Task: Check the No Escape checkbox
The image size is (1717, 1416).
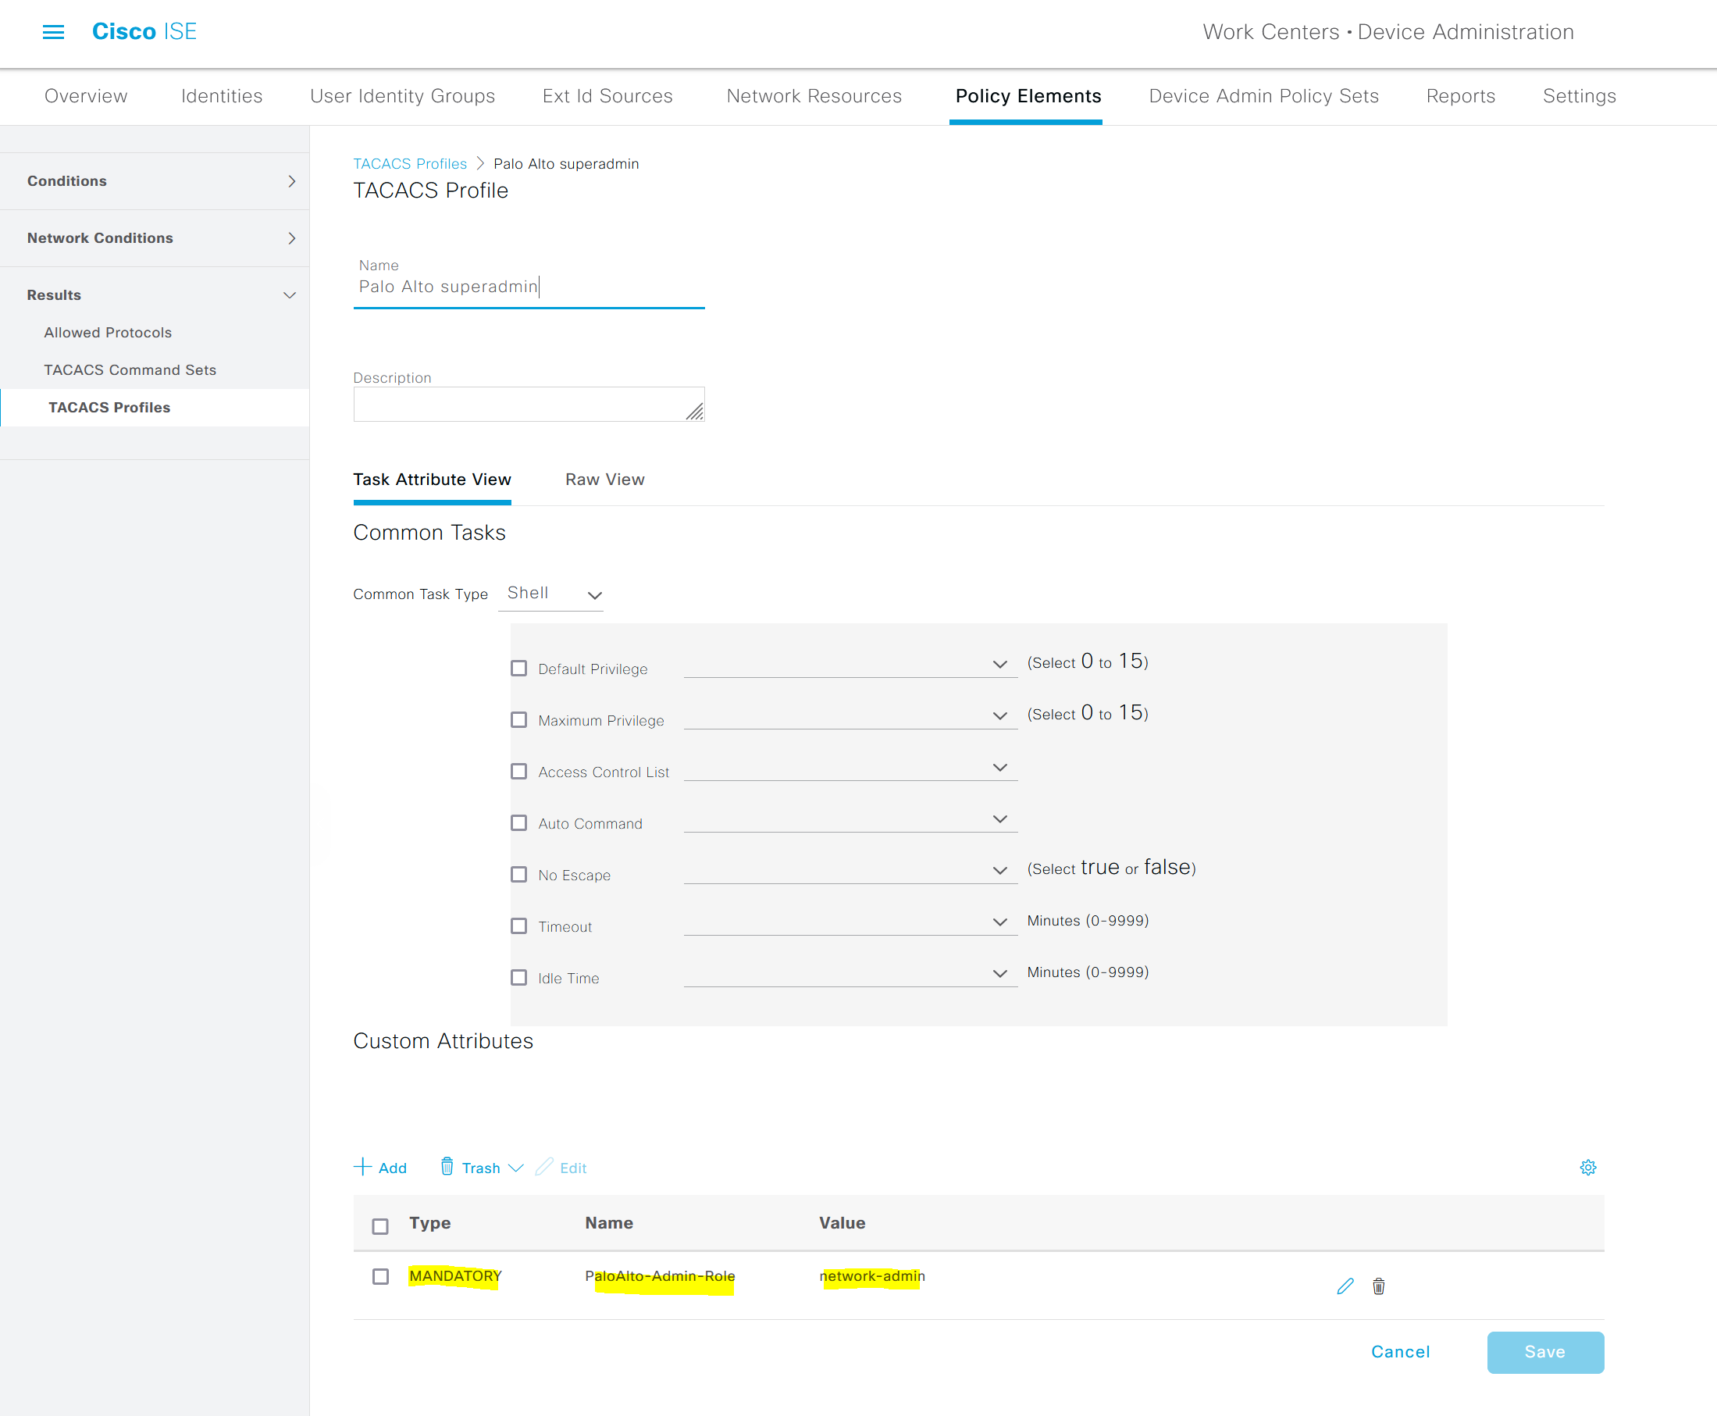Action: tap(518, 875)
